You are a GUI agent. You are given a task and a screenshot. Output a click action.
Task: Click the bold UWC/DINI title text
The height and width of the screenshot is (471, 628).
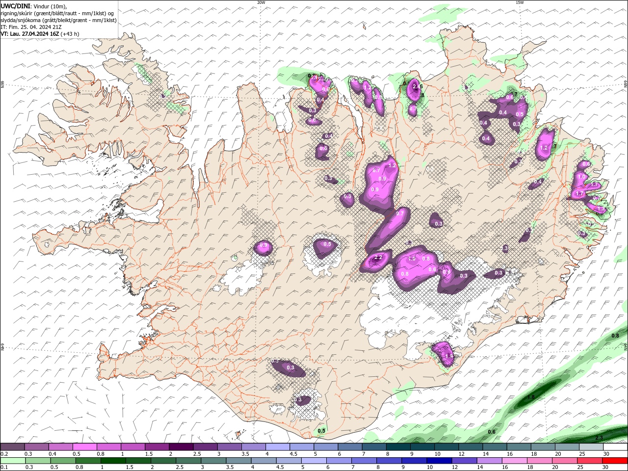pos(15,6)
